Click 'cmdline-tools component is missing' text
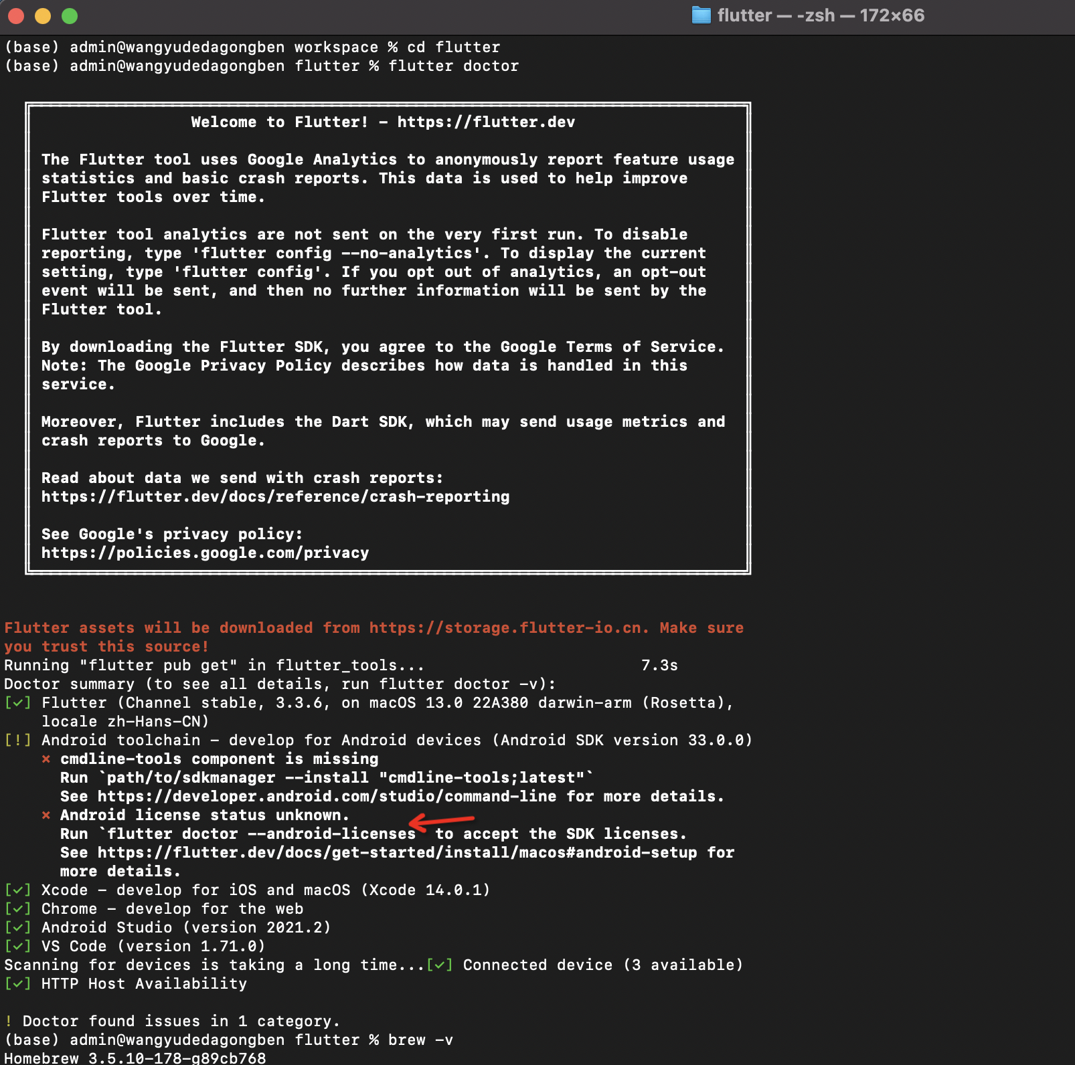Screen dimensions: 1075x1065 click(x=219, y=759)
